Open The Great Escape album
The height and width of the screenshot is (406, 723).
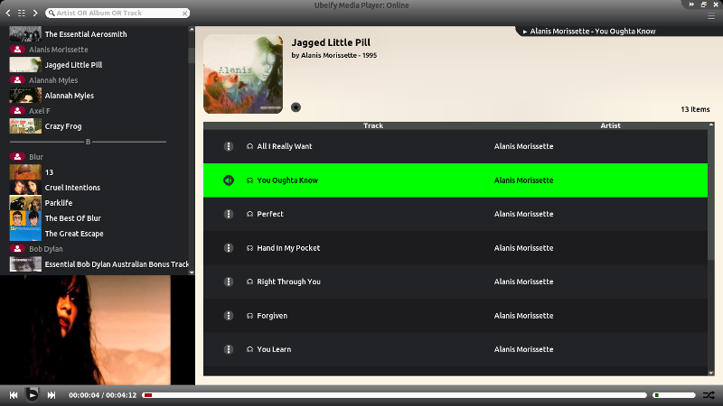pyautogui.click(x=74, y=234)
